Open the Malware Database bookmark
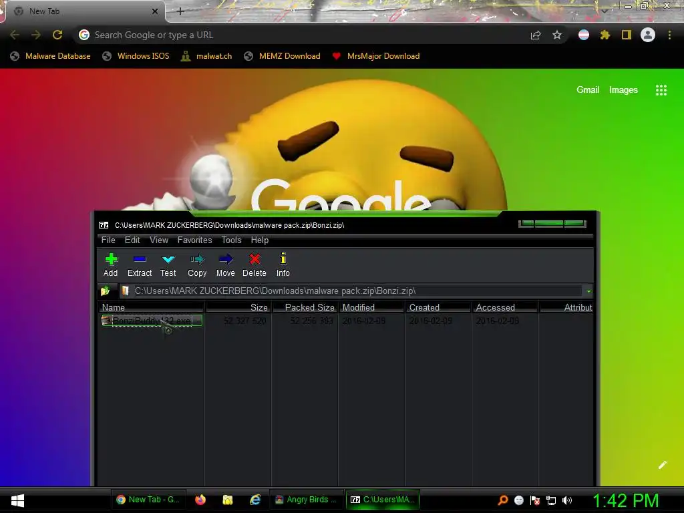684x513 pixels. coord(51,56)
